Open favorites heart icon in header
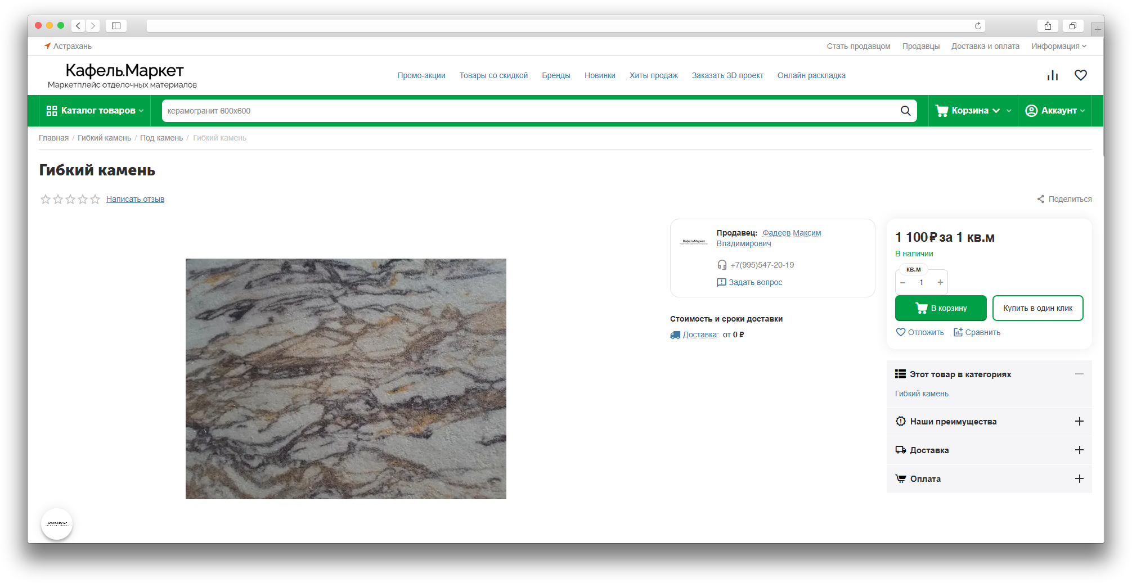The height and width of the screenshot is (583, 1132). pos(1080,75)
